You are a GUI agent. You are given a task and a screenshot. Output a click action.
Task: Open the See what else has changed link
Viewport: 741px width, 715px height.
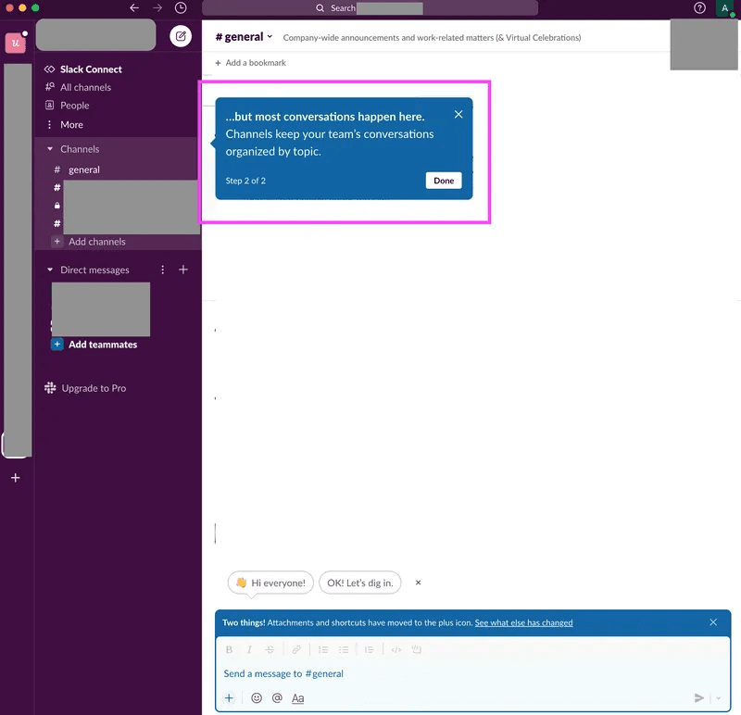tap(523, 622)
